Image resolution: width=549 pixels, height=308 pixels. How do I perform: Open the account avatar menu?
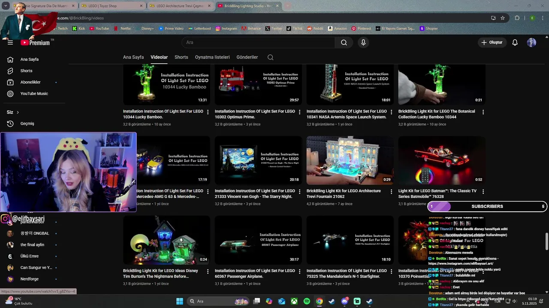(x=531, y=42)
